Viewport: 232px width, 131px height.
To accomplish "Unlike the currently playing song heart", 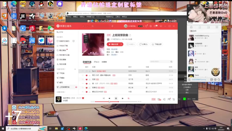I will 83,98.
